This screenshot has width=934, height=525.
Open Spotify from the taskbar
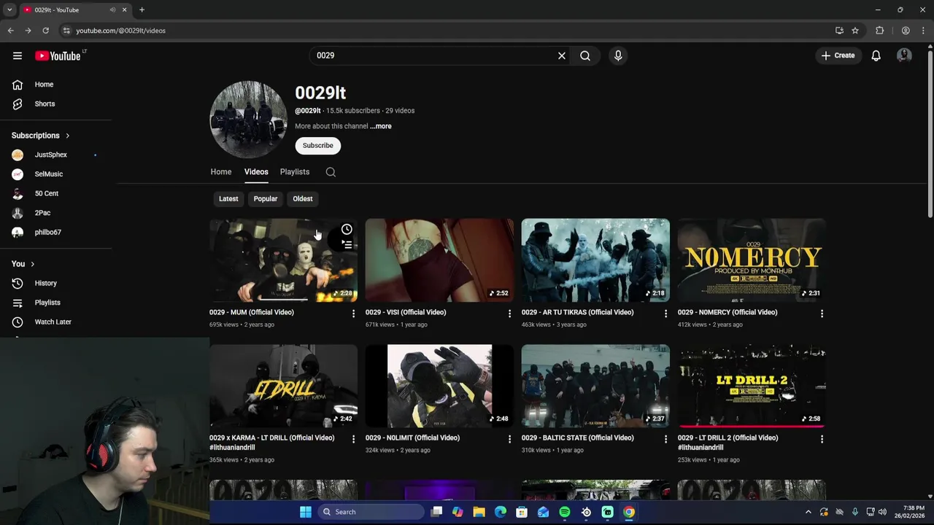pyautogui.click(x=565, y=512)
